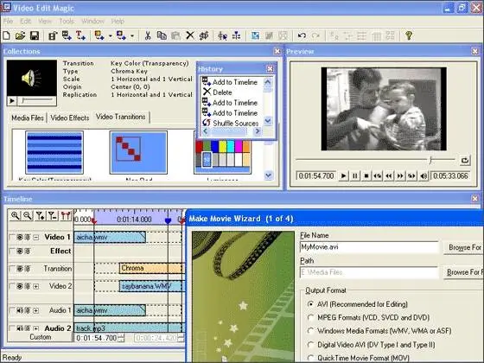
Task: Click the preview seek slider handle
Action: [x=430, y=160]
